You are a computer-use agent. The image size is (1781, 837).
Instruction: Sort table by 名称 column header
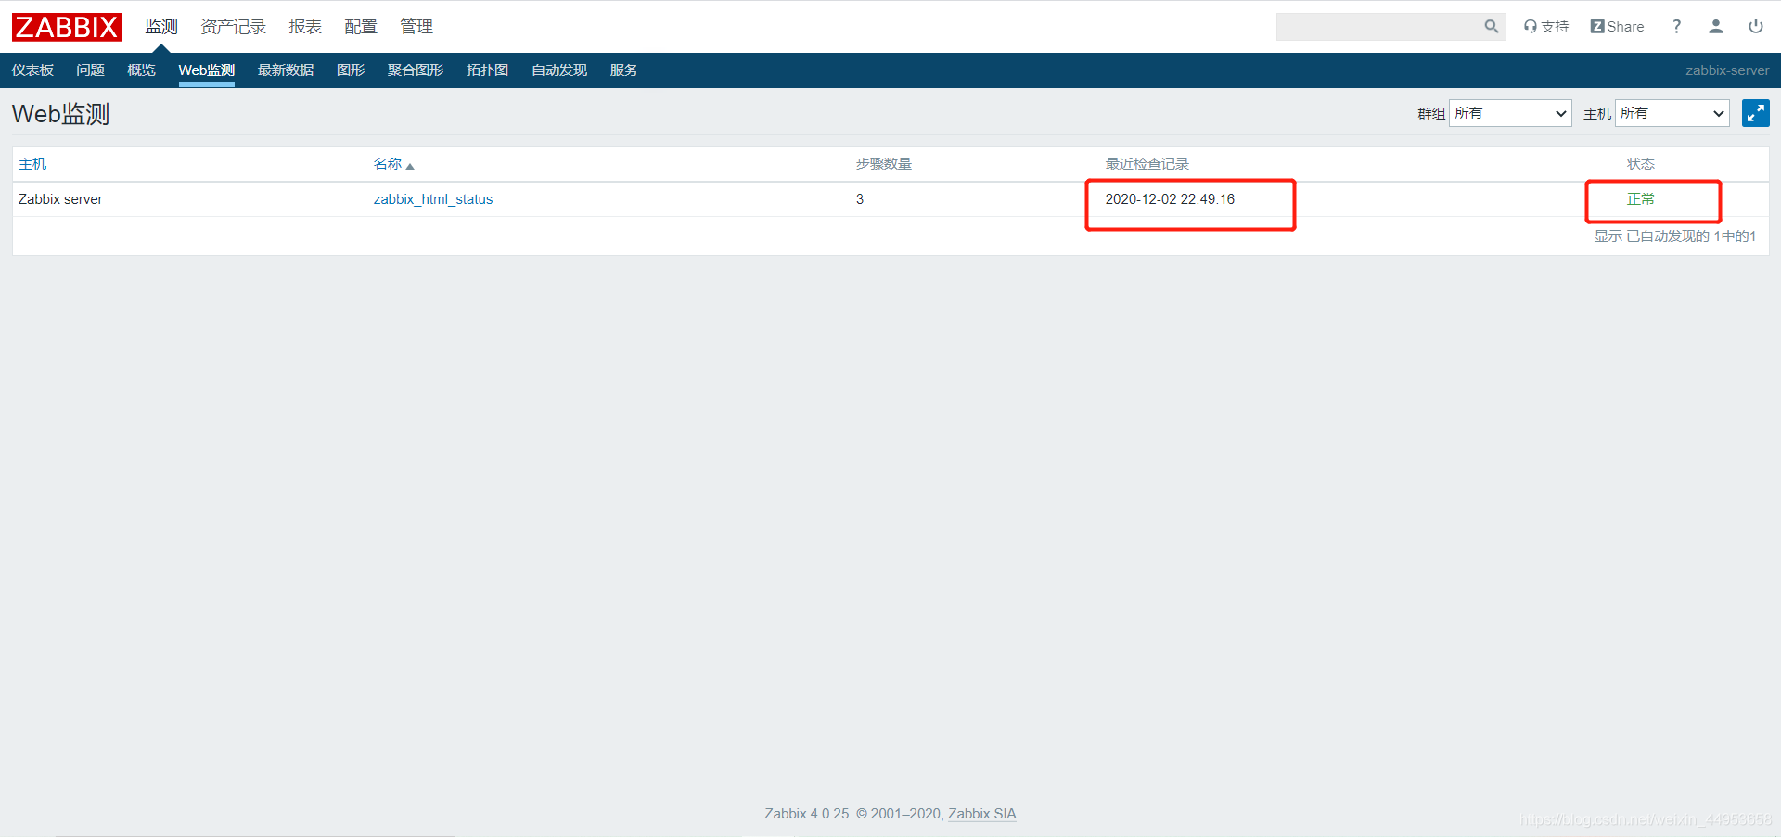[x=393, y=164]
